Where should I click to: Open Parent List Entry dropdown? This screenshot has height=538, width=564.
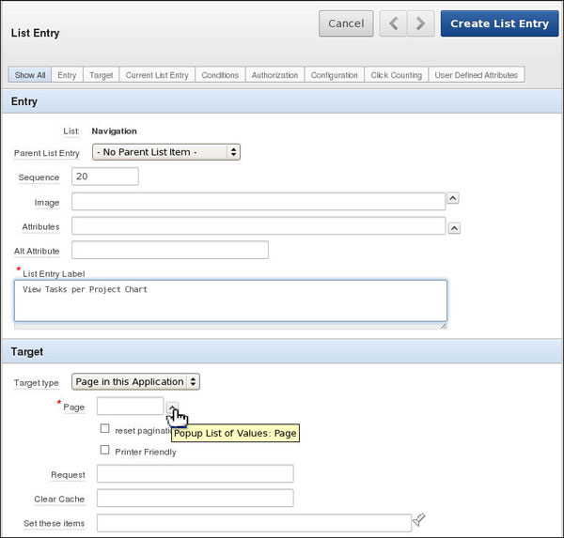[166, 152]
